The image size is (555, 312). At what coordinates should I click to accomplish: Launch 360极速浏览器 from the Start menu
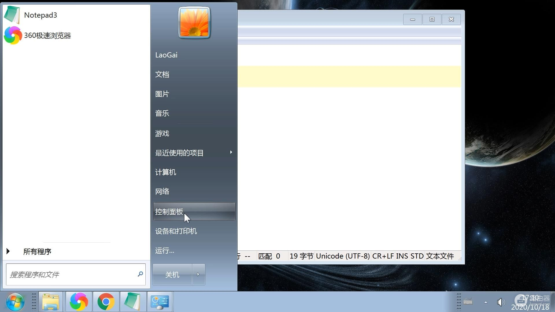[47, 36]
